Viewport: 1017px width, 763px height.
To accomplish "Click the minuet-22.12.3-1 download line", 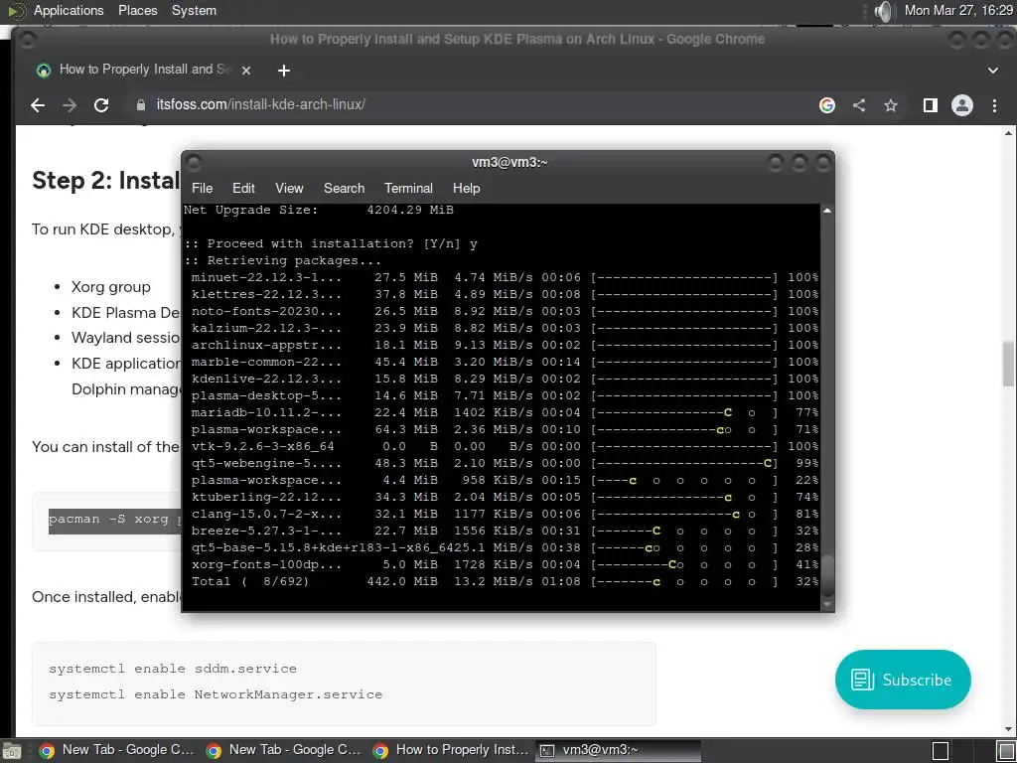I will pos(505,278).
